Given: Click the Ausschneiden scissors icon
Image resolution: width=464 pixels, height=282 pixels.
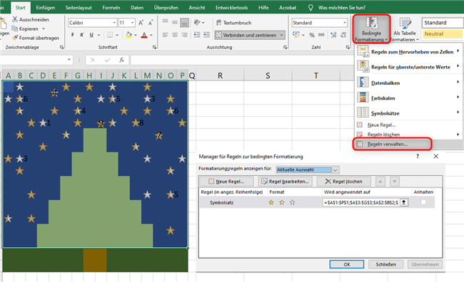Looking at the screenshot, I should pos(15,19).
